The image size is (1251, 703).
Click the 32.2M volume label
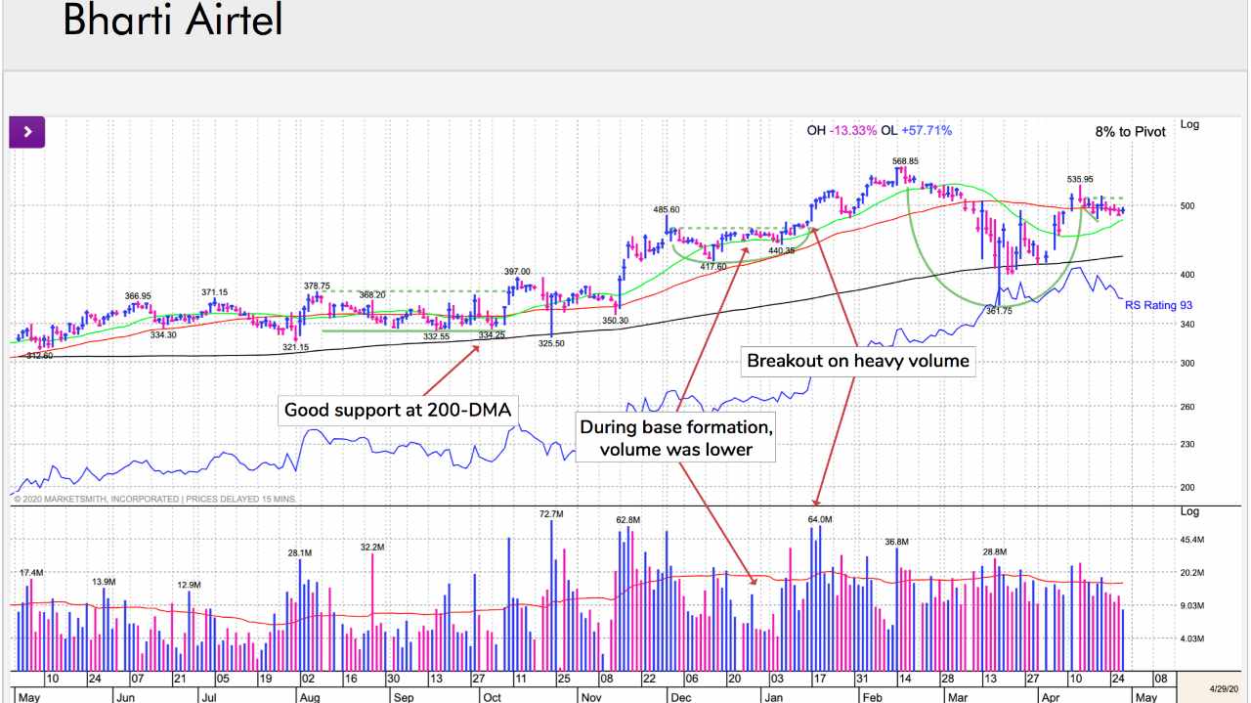(x=372, y=547)
